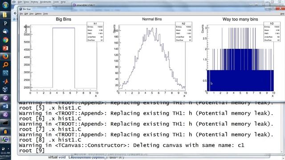The image size is (285, 160).
Task: Open the View menu in Firefox
Action: tap(26, 2)
